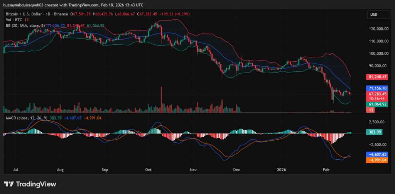Click the 2026 label on time axis
Viewport: 395px width, 194px height.
tap(282, 169)
